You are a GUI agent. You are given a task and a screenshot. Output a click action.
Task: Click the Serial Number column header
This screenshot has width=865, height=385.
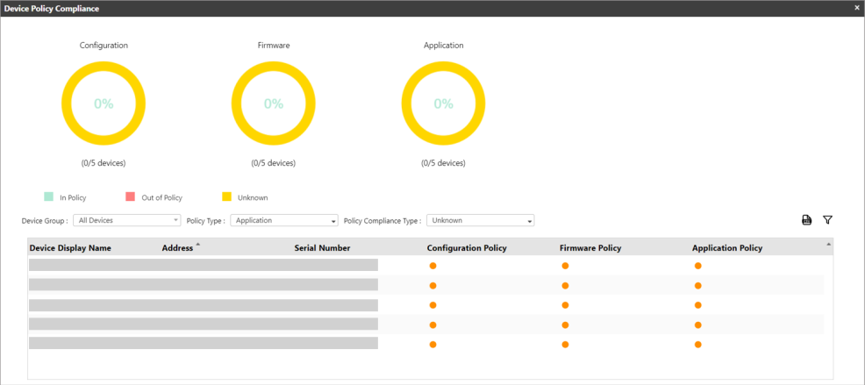coord(322,248)
